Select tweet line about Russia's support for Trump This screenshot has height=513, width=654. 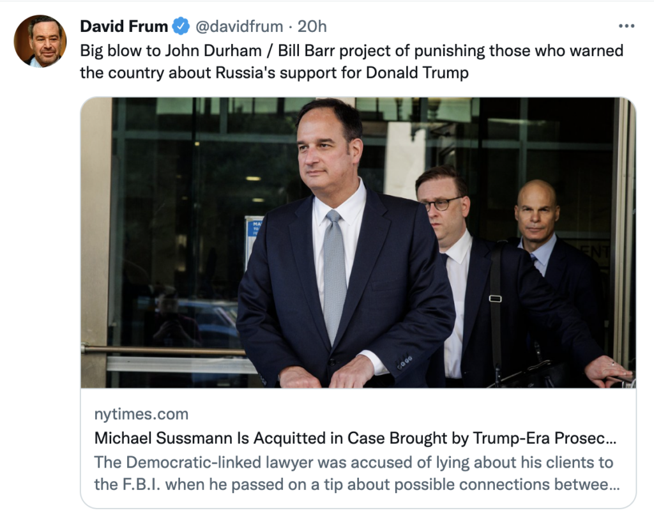click(x=274, y=73)
